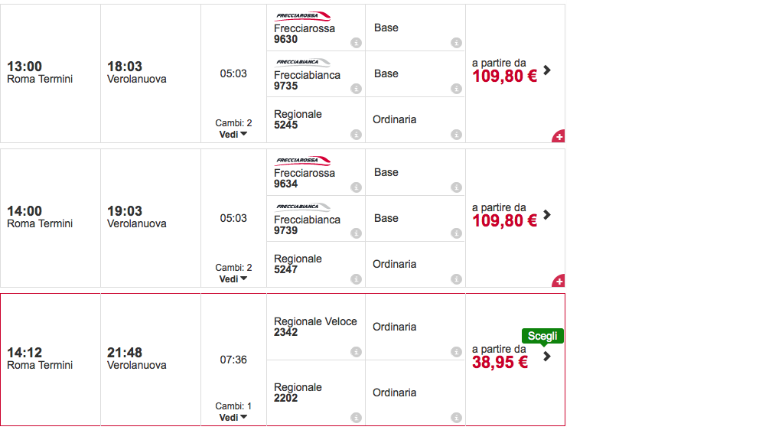Viewport: 759px width, 430px height.
Task: Expand Vedi changes for 14:00 departure
Action: pos(233,279)
